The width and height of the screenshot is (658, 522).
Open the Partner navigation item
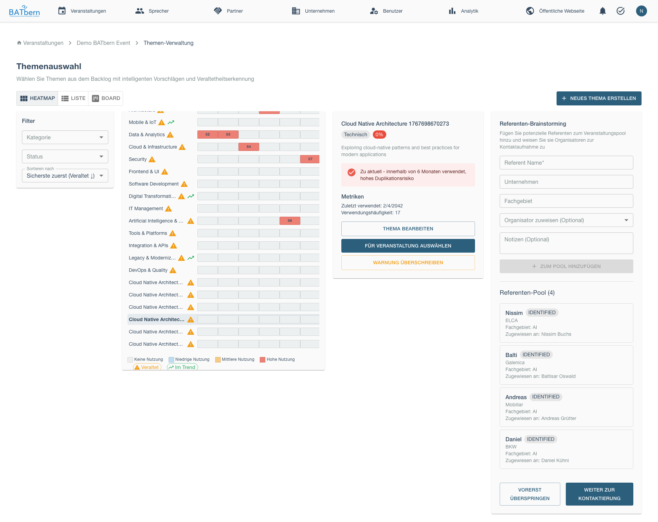228,11
